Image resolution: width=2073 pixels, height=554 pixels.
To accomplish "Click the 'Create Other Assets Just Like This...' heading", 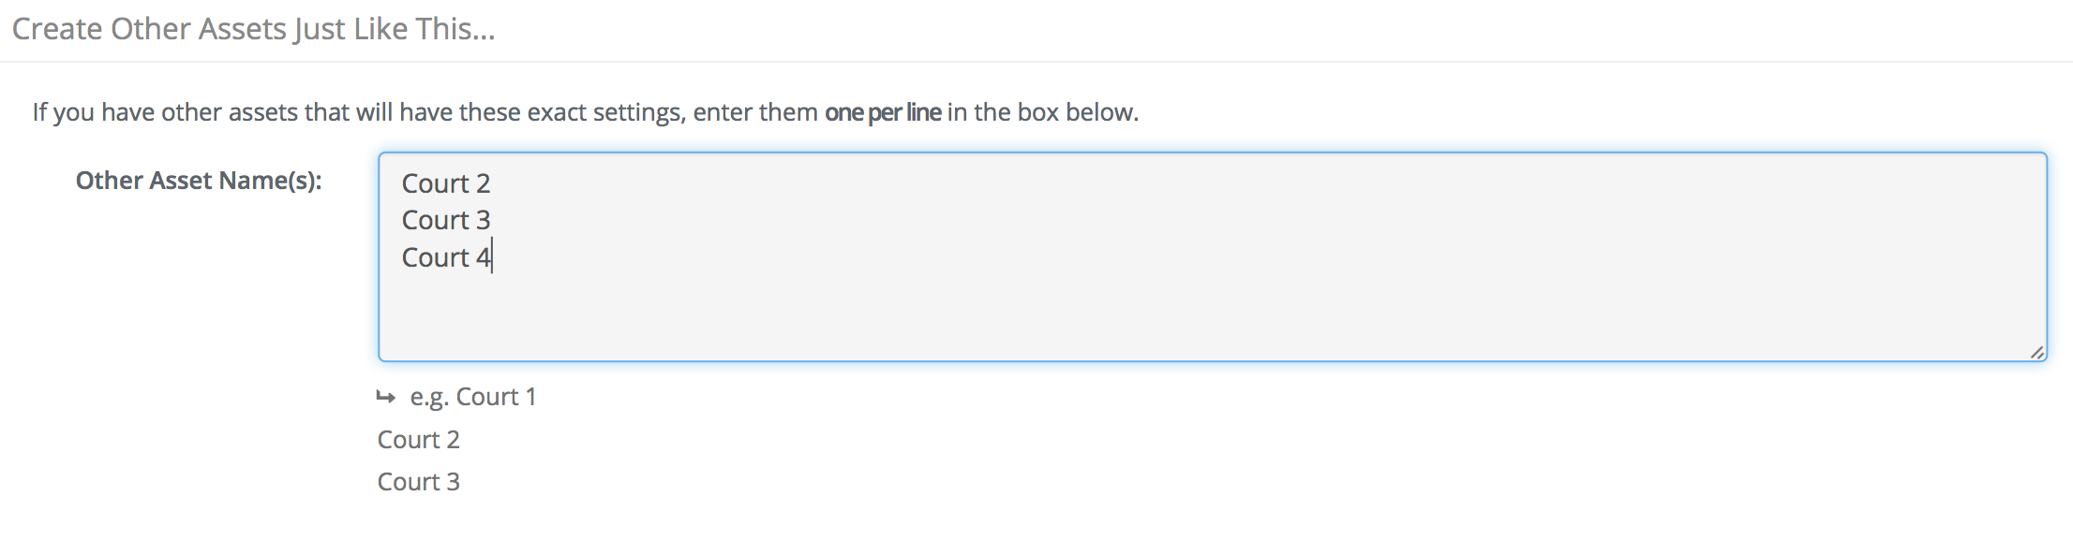I will (253, 29).
